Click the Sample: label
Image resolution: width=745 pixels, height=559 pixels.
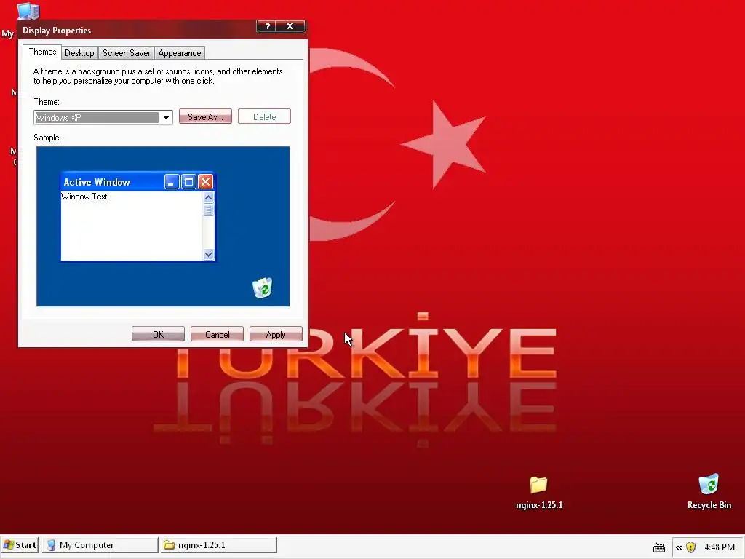[47, 138]
